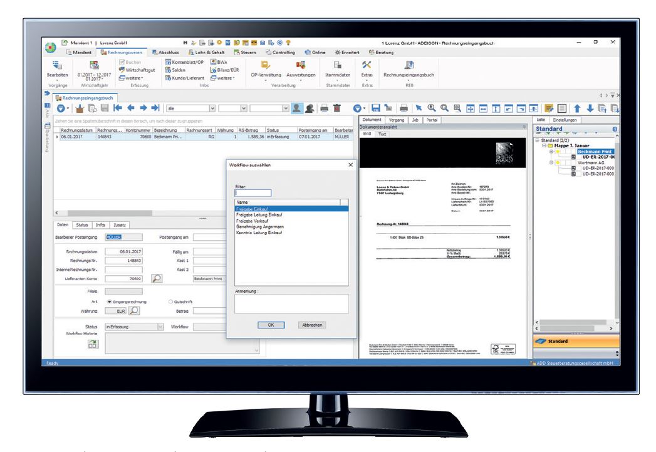
Task: Open the Workflow Historie icon
Action: pyautogui.click(x=93, y=343)
